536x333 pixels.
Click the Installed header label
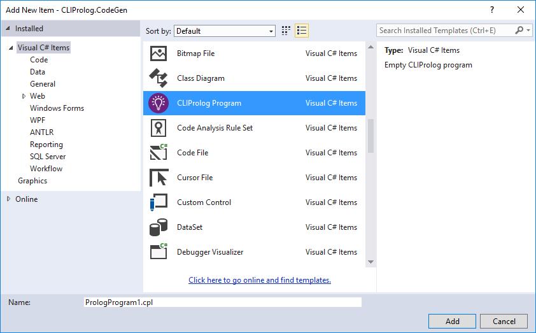29,29
